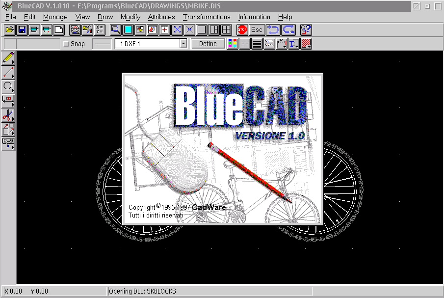Click the BlueCAD app icon in title bar
Screen dimensions: 444x298
pos(7,6)
